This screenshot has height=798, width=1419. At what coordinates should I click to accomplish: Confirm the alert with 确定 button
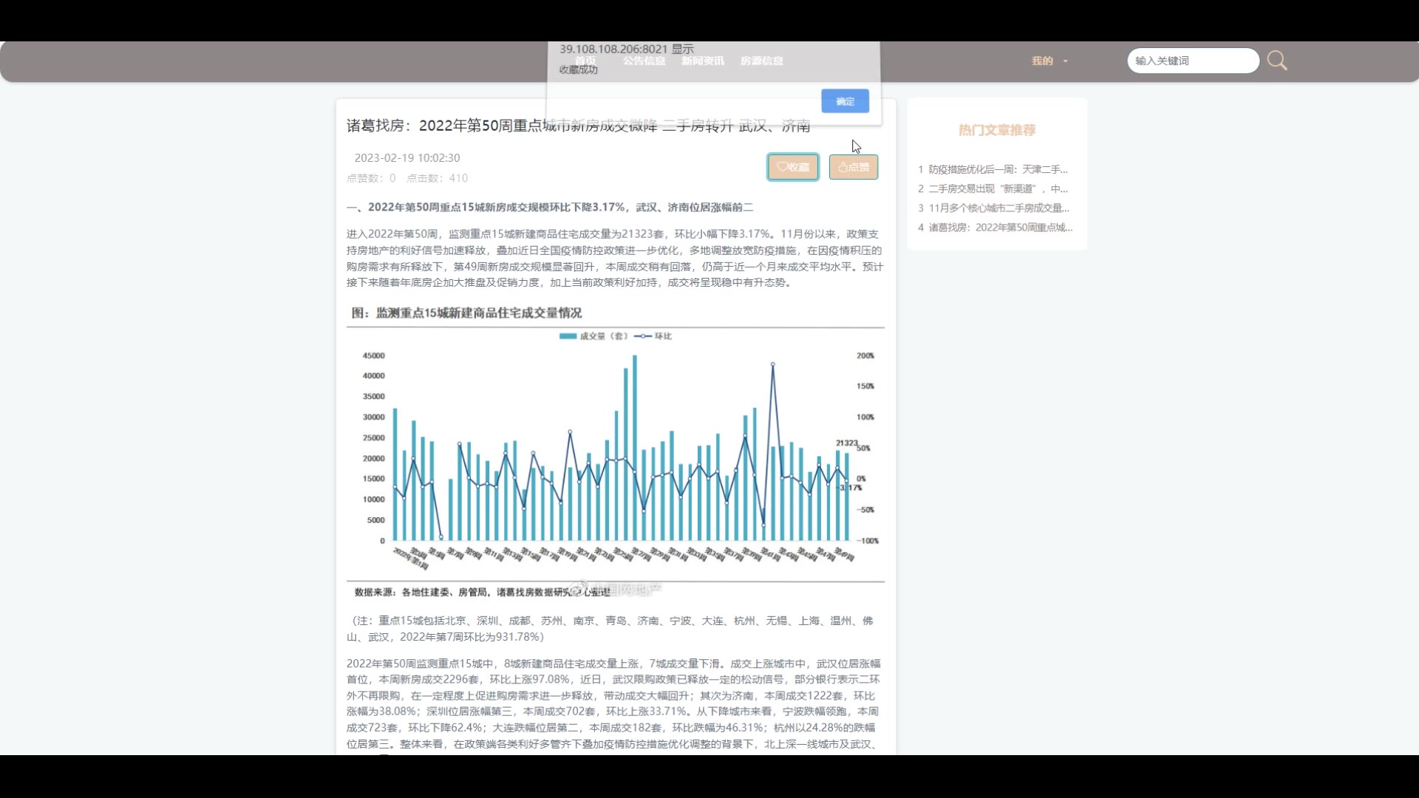tap(845, 101)
